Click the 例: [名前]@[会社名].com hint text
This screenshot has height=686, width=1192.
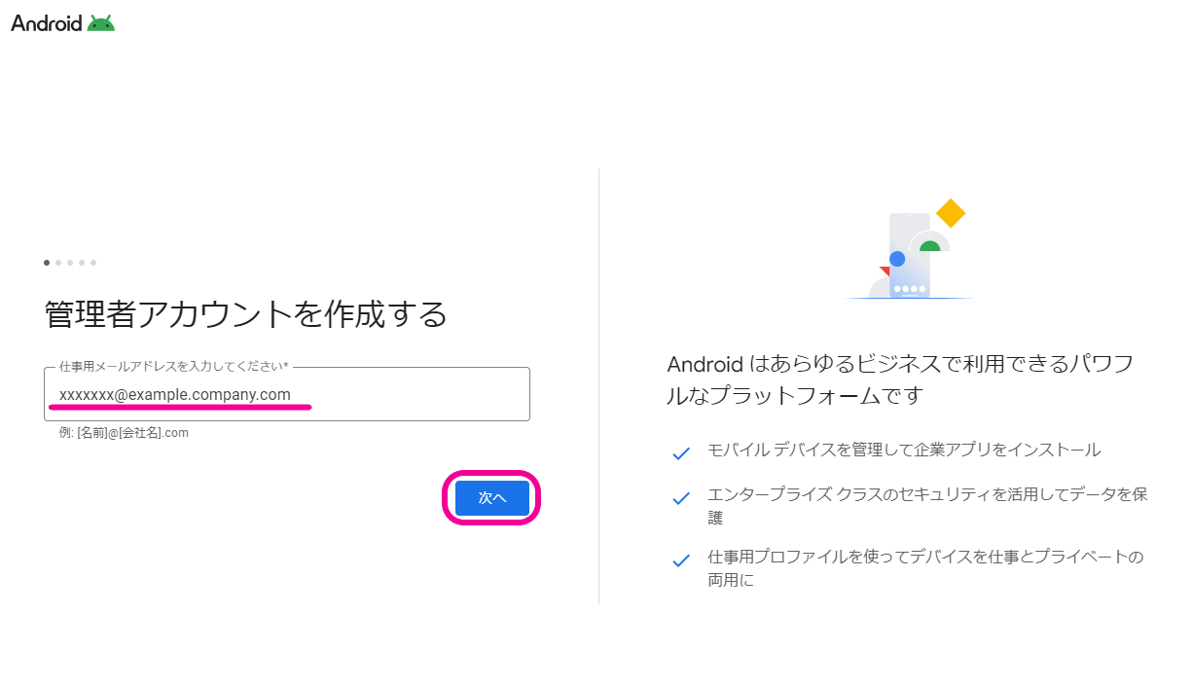pyautogui.click(x=124, y=433)
